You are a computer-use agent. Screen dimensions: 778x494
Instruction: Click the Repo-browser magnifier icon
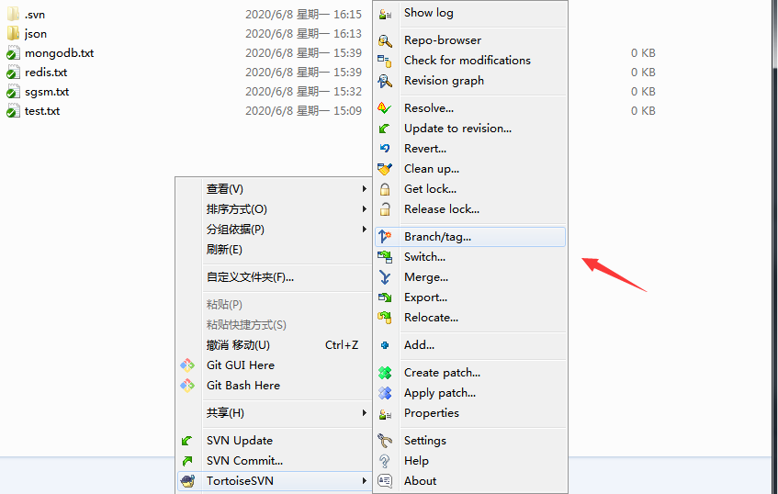(385, 40)
